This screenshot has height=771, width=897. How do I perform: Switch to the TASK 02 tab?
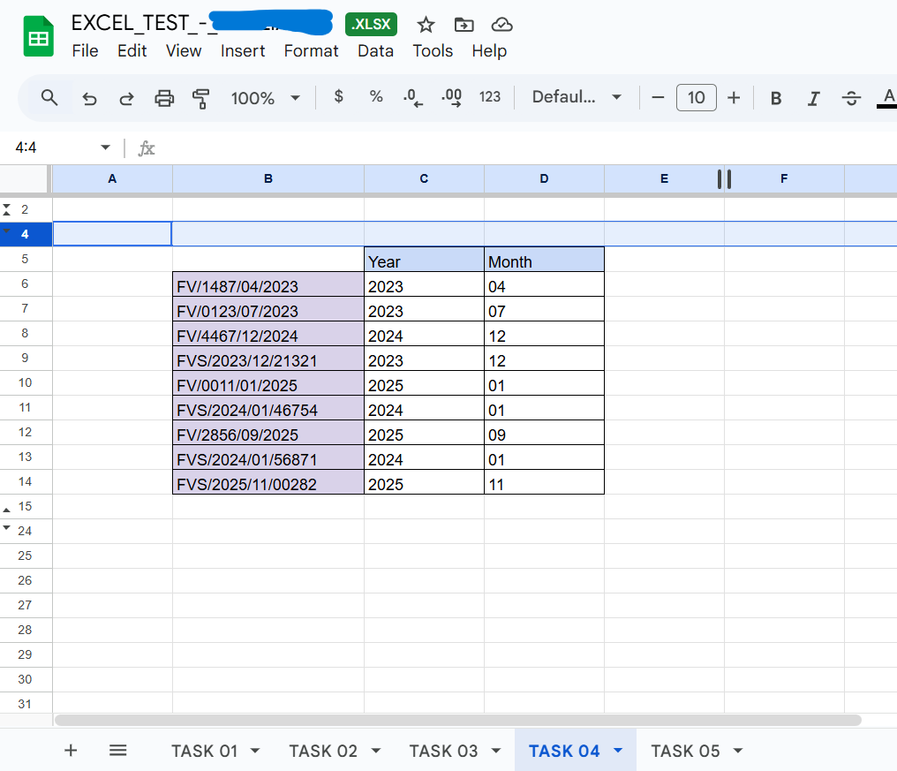[323, 751]
